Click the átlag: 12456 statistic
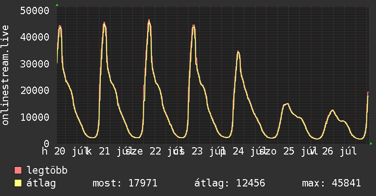Viewport: 376px width, 196px height. (230, 183)
